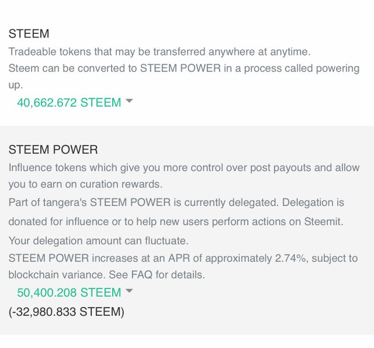Click the 'curation rewards' text
This screenshot has height=348, width=374.
[x=121, y=184]
